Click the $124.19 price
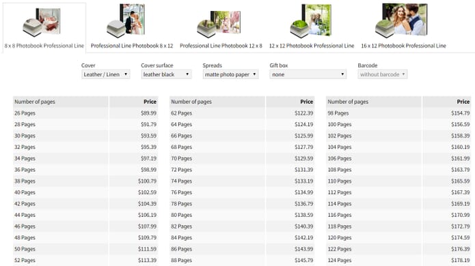This screenshot has width=475, height=266. [304, 124]
